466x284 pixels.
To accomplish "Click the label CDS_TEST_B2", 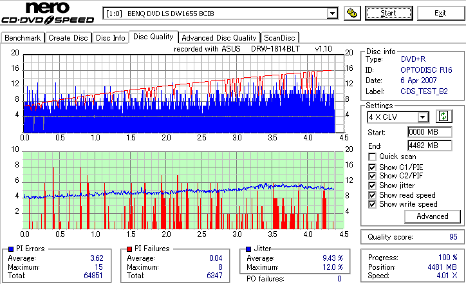I will 424,91.
